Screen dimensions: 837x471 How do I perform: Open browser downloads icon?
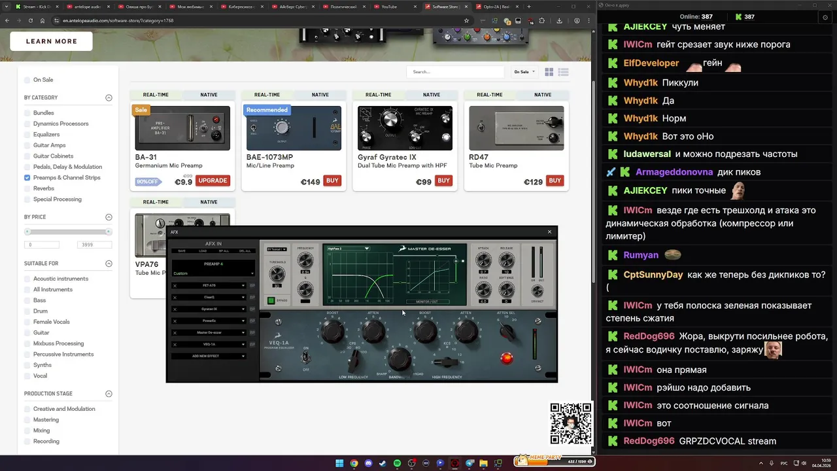[559, 20]
